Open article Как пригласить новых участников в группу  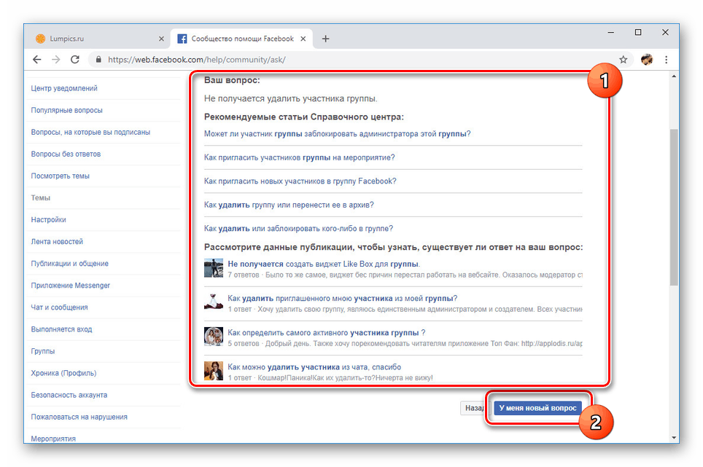pyautogui.click(x=300, y=181)
